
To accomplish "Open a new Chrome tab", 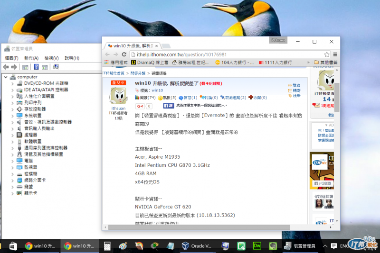I will (x=166, y=46).
